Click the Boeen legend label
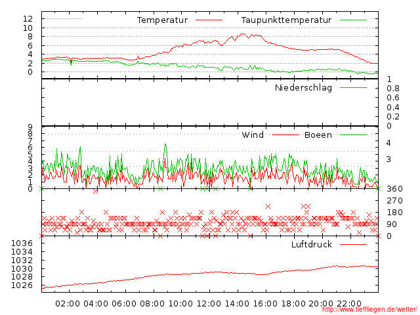This screenshot has width=420, height=315. [318, 135]
